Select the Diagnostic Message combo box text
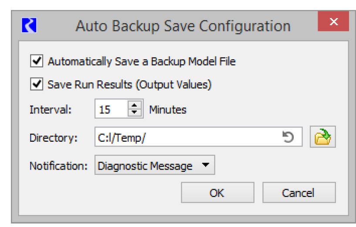356x227 pixels. pyautogui.click(x=145, y=166)
